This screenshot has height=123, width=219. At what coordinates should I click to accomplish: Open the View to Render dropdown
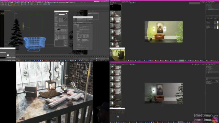point(84,22)
